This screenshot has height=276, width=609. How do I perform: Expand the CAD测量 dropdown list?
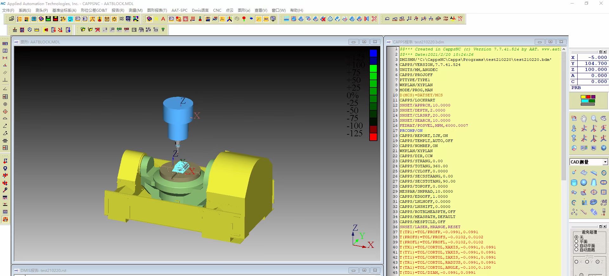coord(605,162)
